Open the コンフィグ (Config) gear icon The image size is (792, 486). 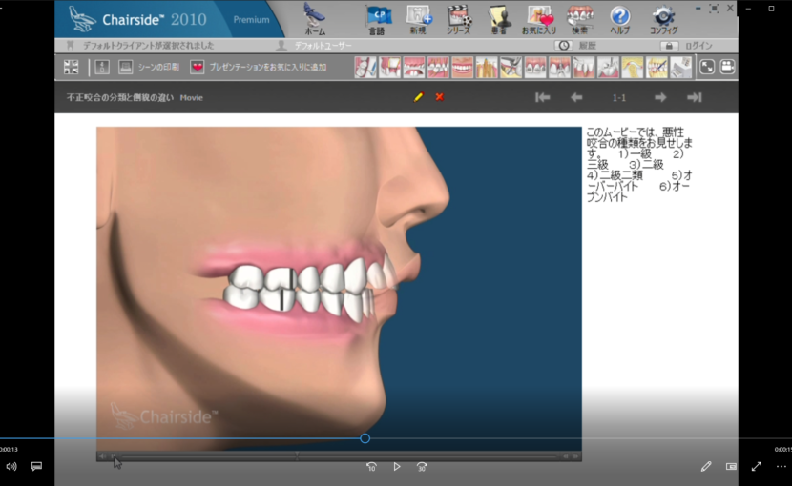coord(663,17)
